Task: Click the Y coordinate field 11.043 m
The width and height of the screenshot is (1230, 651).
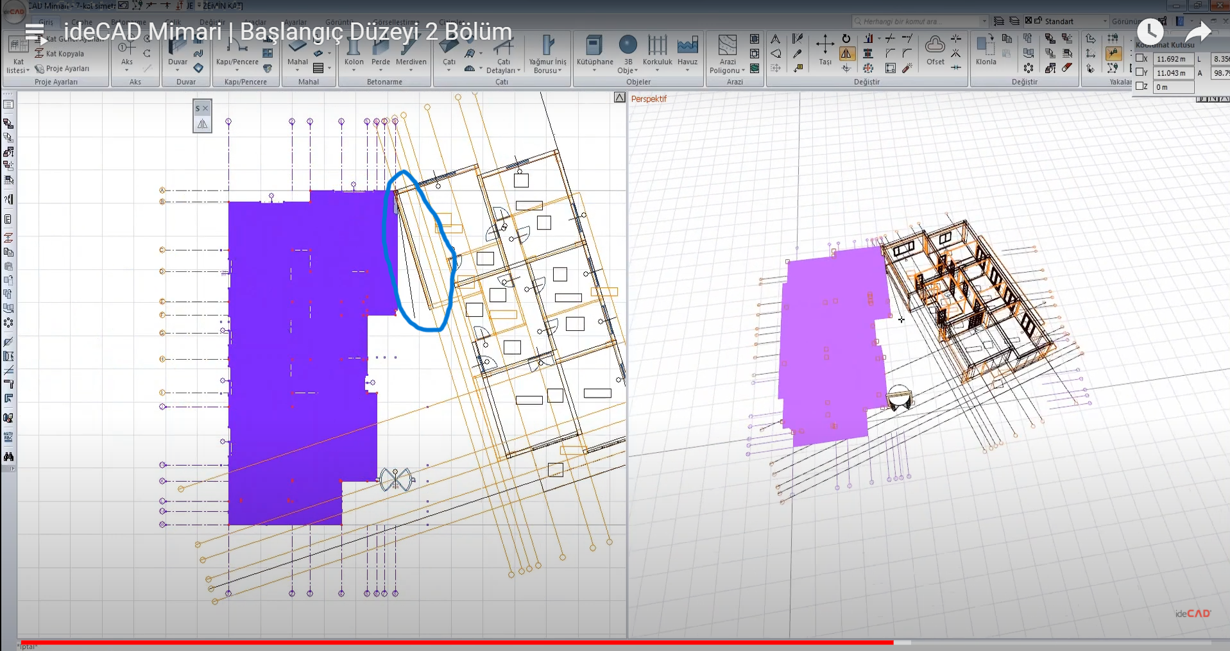Action: (x=1174, y=72)
